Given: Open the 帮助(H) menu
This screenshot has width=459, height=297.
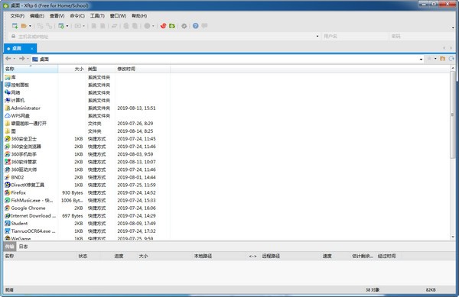Looking at the screenshot, I should click(x=139, y=16).
